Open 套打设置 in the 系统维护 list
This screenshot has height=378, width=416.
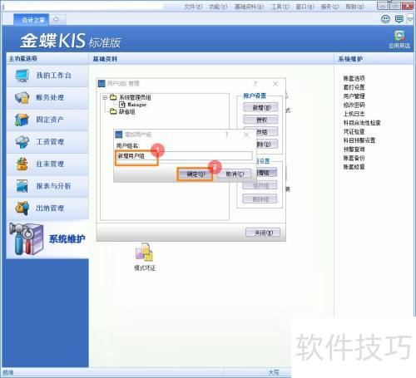[354, 87]
